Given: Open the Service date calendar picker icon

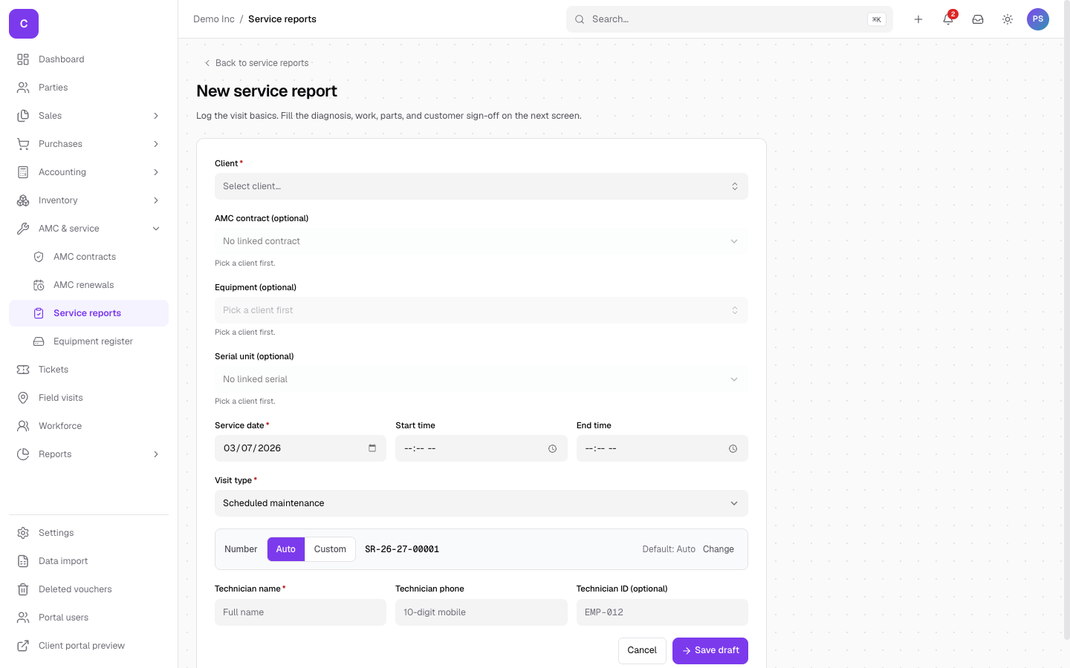Looking at the screenshot, I should point(372,448).
